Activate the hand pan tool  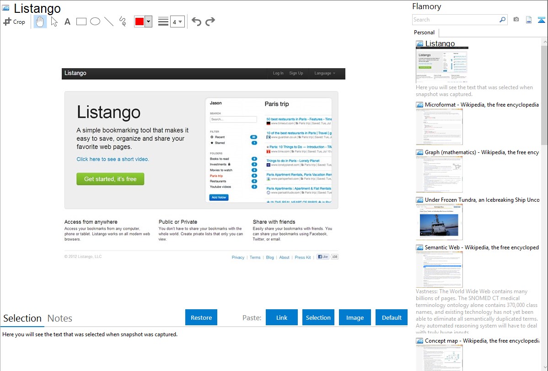tap(40, 22)
